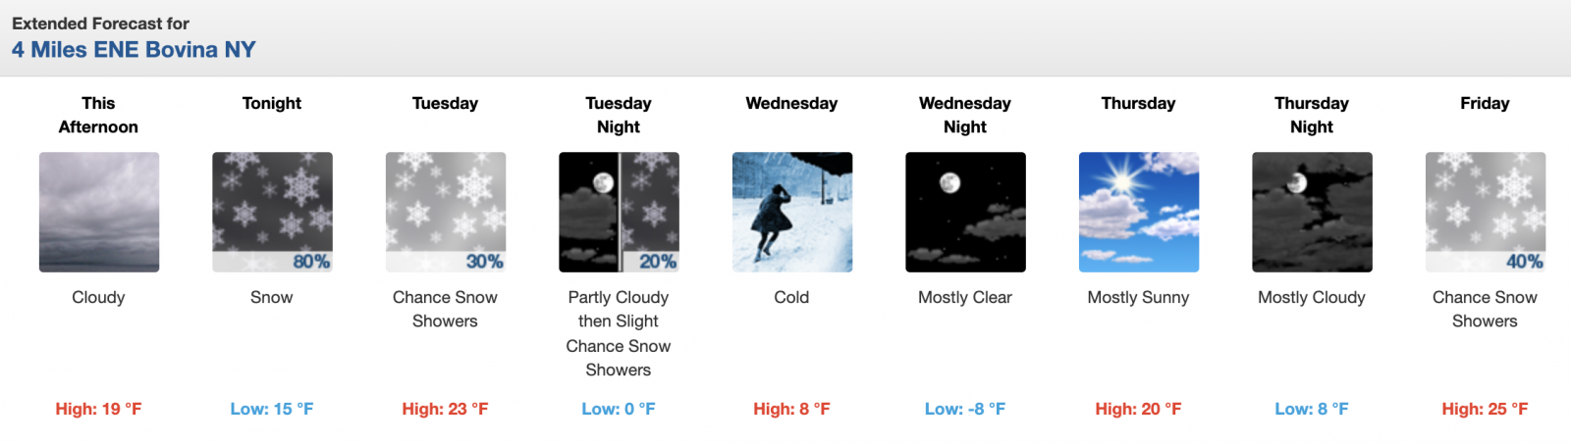Select Friday's 40% snow showers icon
This screenshot has height=444, width=1571.
pos(1485,212)
